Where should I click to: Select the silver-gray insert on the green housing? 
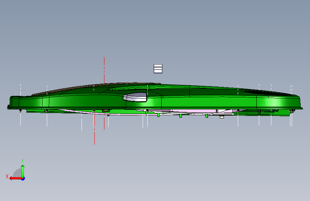coord(135,97)
